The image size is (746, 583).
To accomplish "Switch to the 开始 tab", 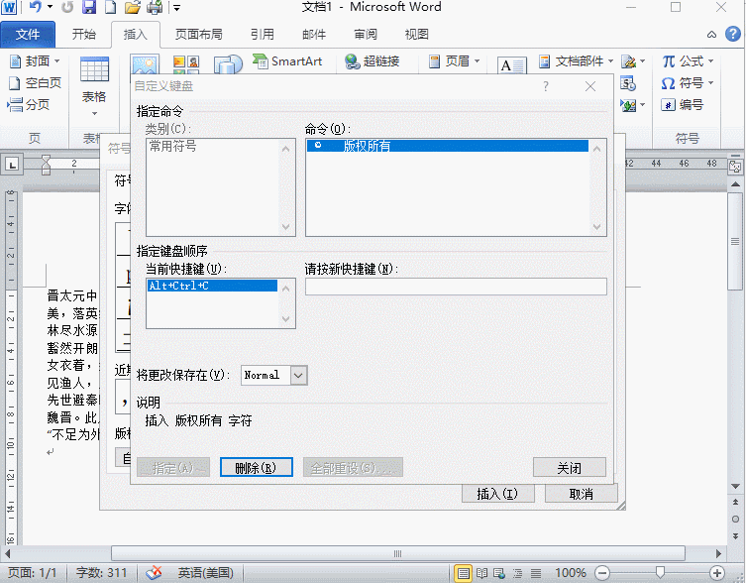I will click(x=84, y=35).
